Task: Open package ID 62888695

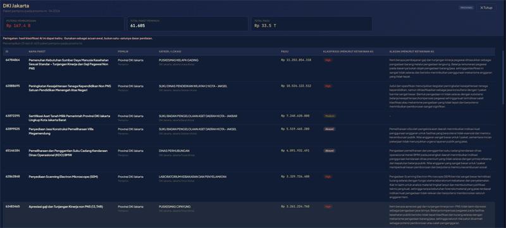Action: point(13,86)
